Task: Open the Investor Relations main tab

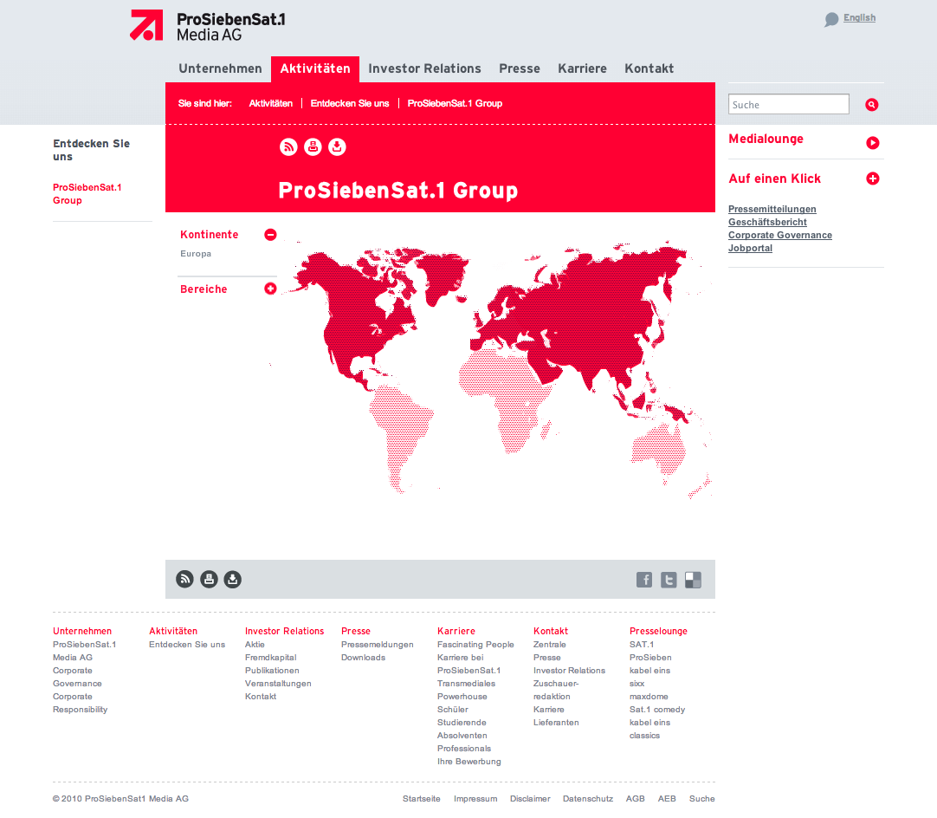Action: (424, 68)
